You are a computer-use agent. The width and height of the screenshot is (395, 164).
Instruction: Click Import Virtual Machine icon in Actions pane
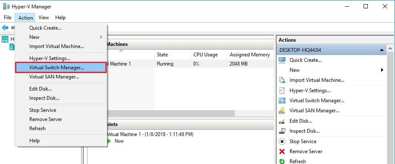pos(282,81)
